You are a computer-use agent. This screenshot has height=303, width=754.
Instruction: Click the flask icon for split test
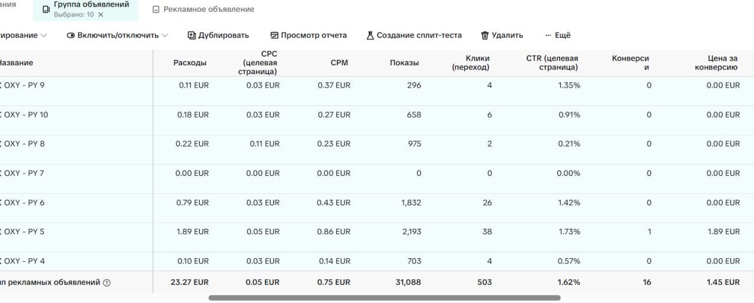tap(370, 35)
